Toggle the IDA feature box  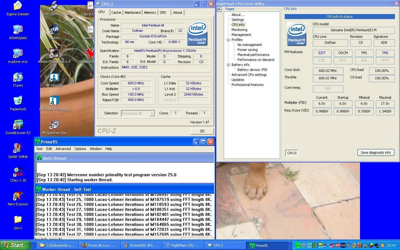(x=364, y=60)
